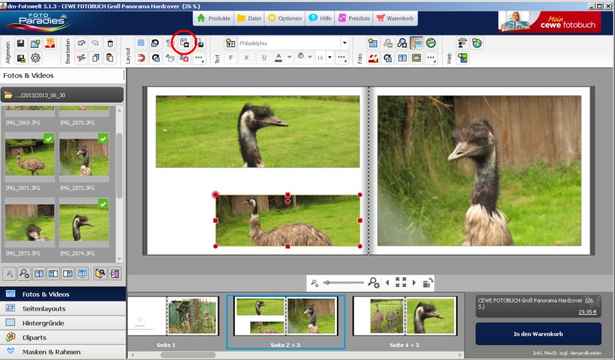Screen dimensions: 615x360
Task: Open the Optionen menu
Action: point(284,18)
